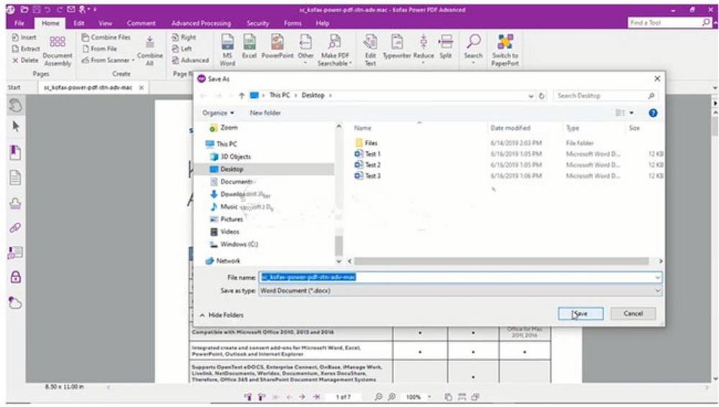Select the Hand tool in left sidebar

click(x=15, y=106)
